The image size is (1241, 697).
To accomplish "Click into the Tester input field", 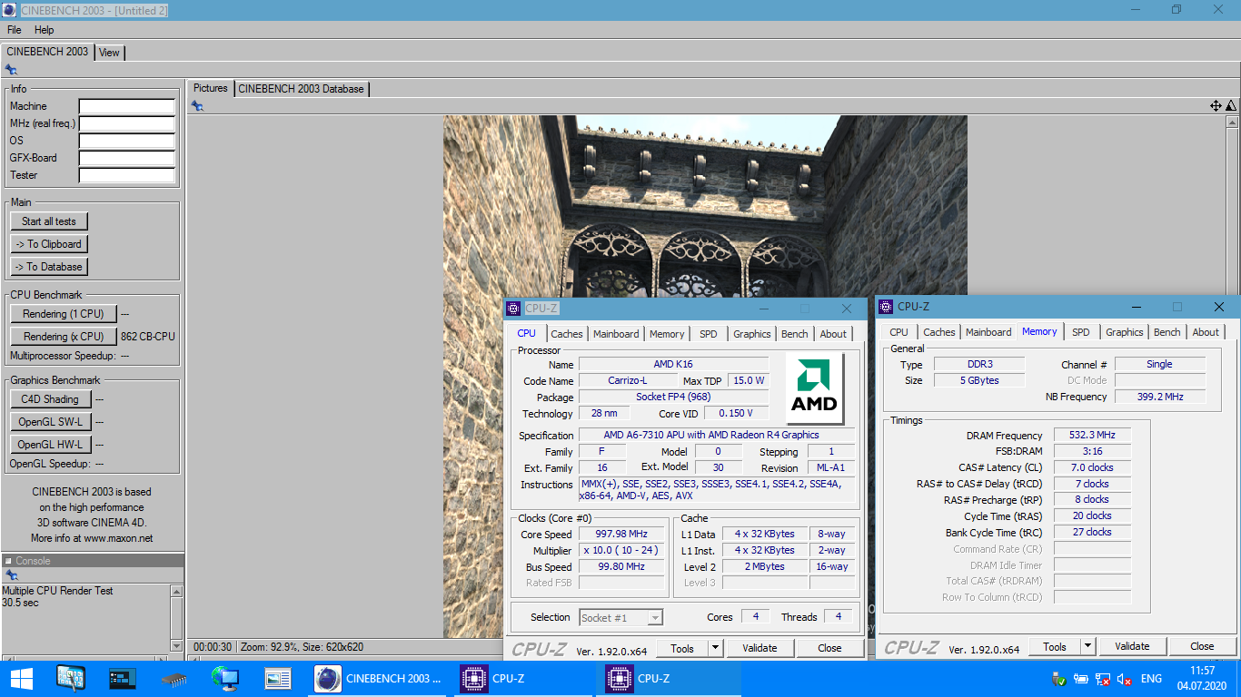I will click(126, 176).
